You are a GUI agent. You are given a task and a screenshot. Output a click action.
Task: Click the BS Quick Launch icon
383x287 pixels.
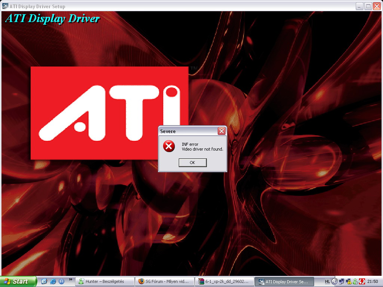pyautogui.click(x=61, y=281)
